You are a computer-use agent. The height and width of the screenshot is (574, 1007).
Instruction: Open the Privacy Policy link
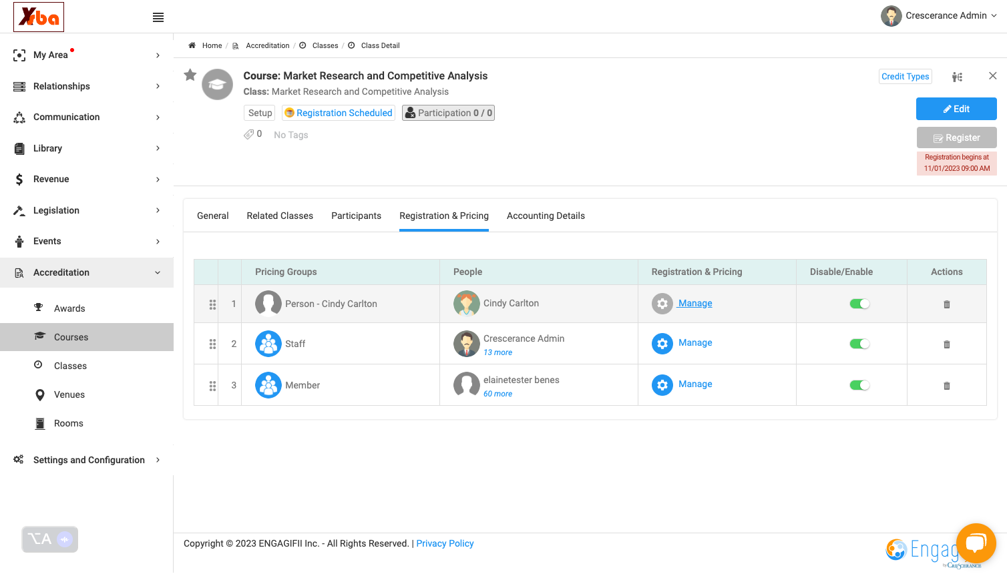click(x=445, y=543)
